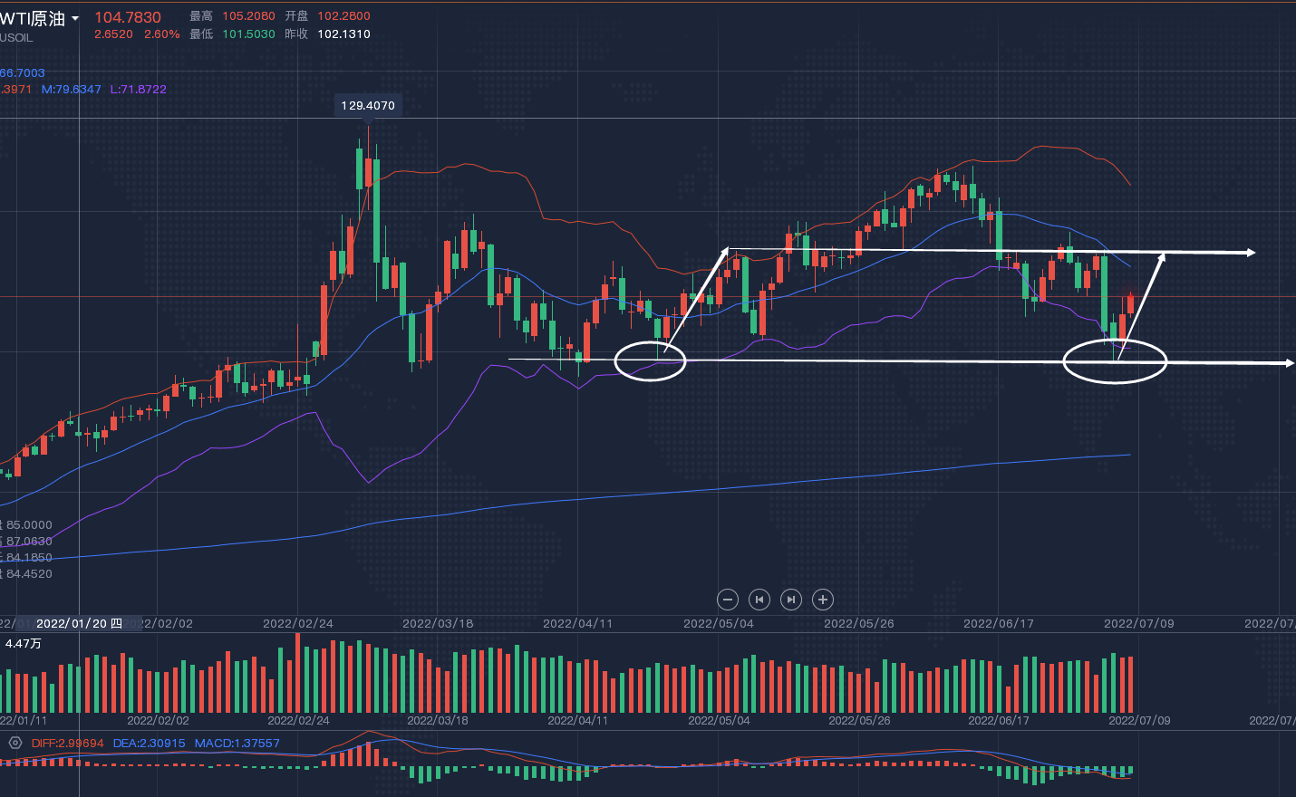Viewport: 1296px width, 797px height.
Task: Jump to previous chart period
Action: (759, 600)
